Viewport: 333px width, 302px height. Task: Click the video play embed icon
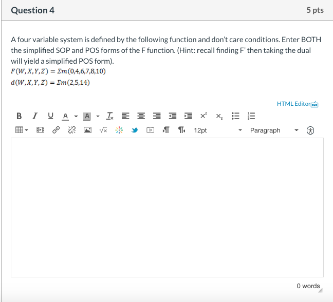click(x=151, y=130)
